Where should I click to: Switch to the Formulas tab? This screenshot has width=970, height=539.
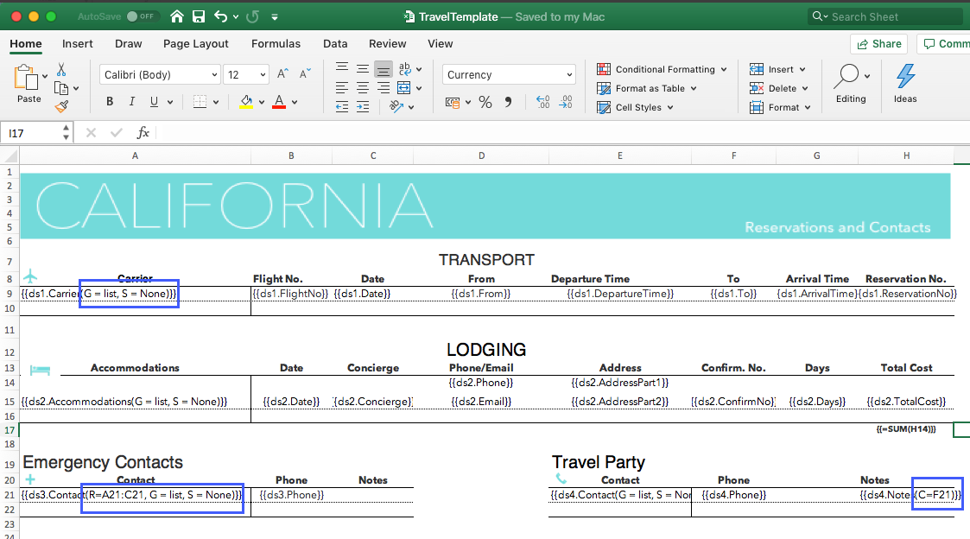276,44
